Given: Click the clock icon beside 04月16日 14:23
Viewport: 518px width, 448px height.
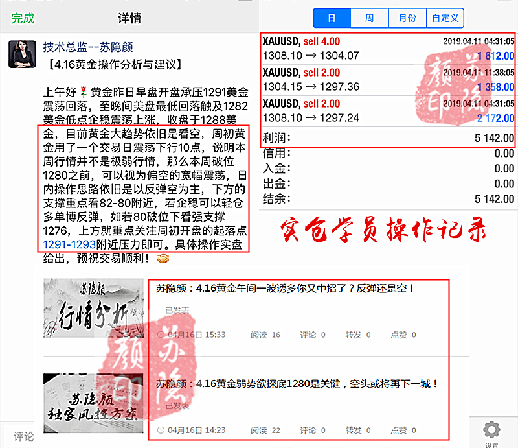Looking at the screenshot, I should [x=161, y=430].
